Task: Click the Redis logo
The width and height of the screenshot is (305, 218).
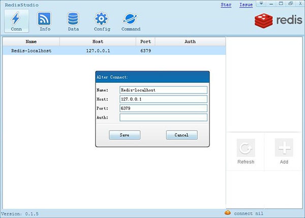Action: [278, 21]
